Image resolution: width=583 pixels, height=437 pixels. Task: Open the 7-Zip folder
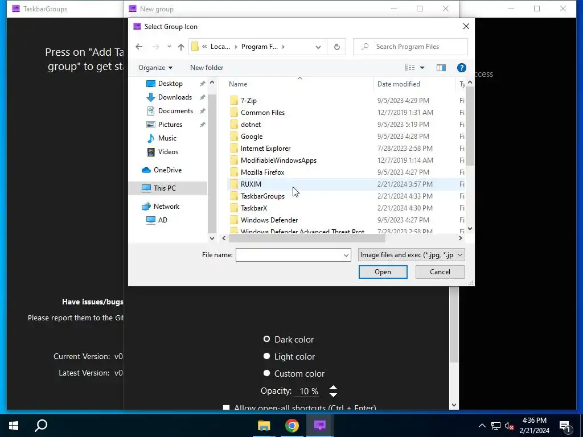pyautogui.click(x=248, y=100)
